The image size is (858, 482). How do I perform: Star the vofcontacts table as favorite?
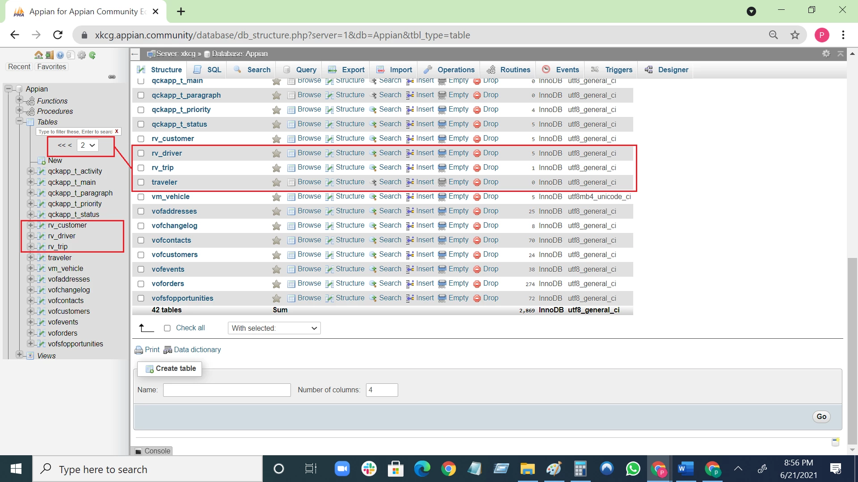pos(277,241)
